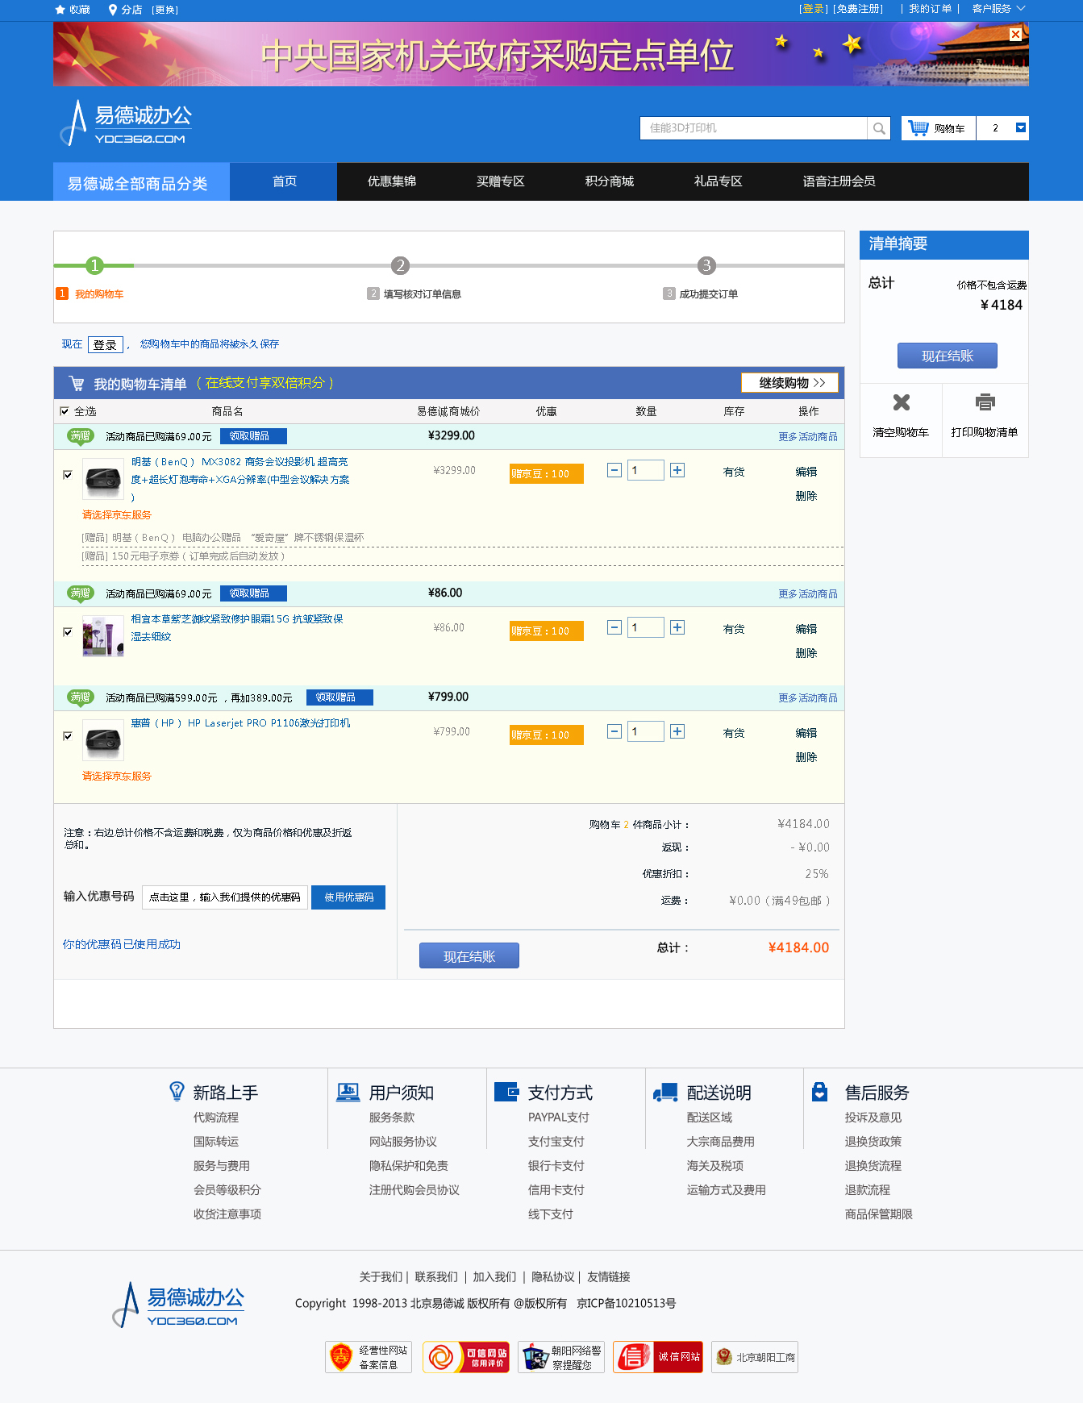1083x1403 pixels.
Task: Open 积分商城 menu item
Action: (x=610, y=181)
